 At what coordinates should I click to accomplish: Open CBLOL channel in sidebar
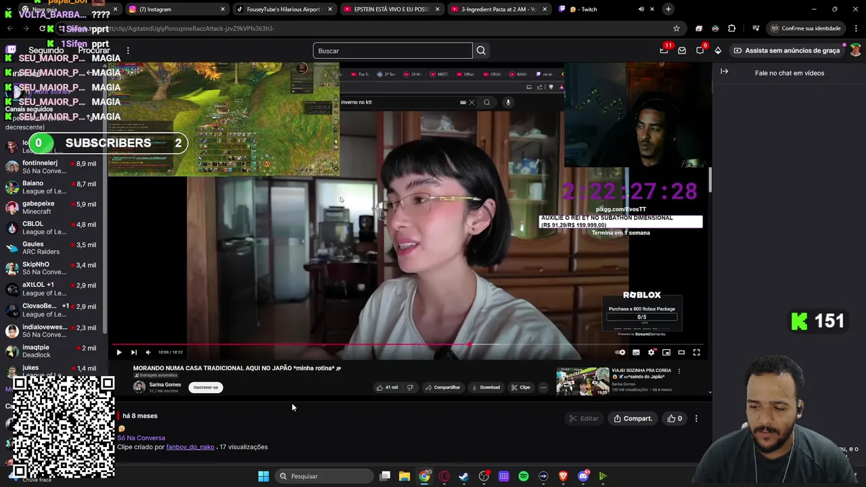[51, 228]
